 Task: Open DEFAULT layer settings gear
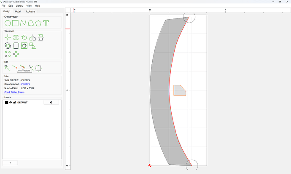51,102
